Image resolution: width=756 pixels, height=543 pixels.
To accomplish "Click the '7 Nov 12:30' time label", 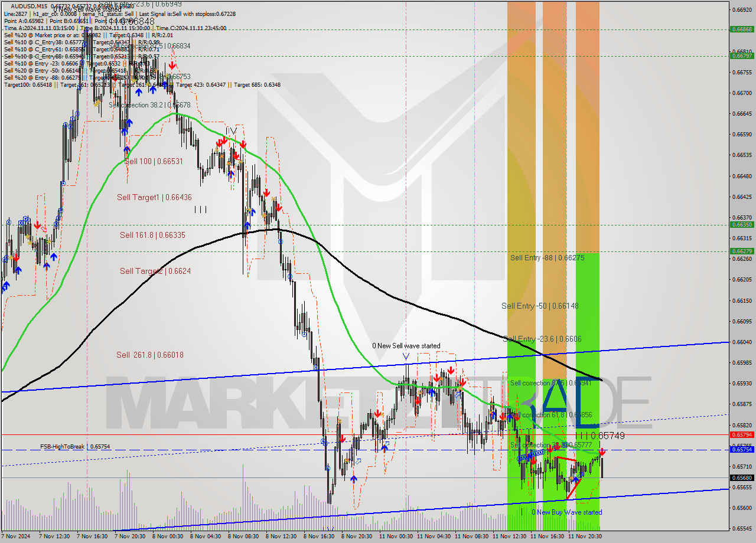I will (x=55, y=537).
